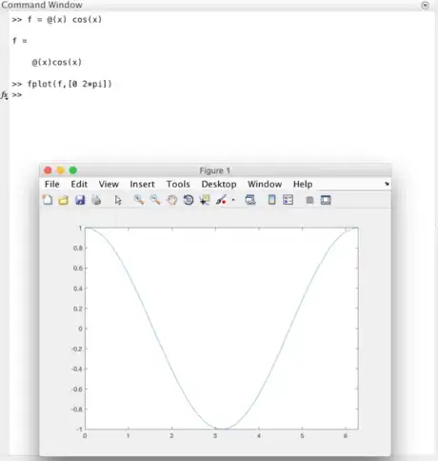Open the Tools menu in Figure 1

pos(178,184)
